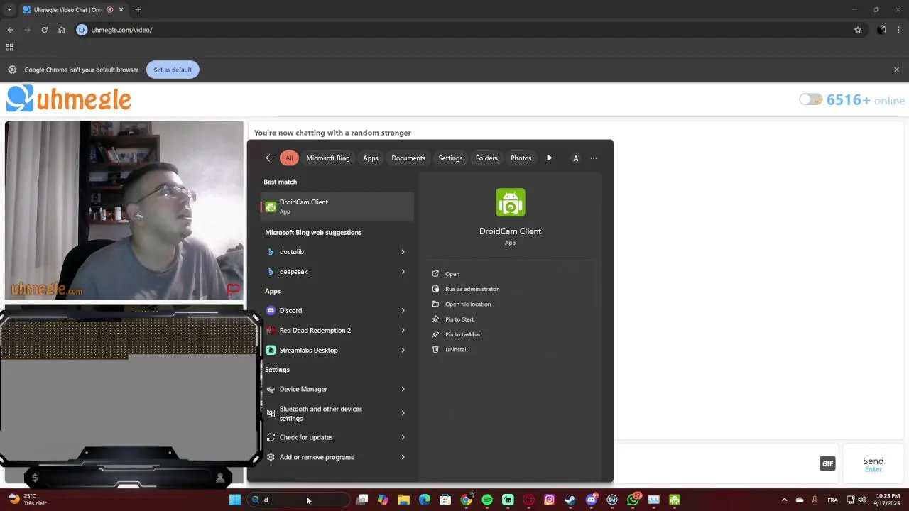
Task: Go back in the search panel
Action: tap(269, 158)
